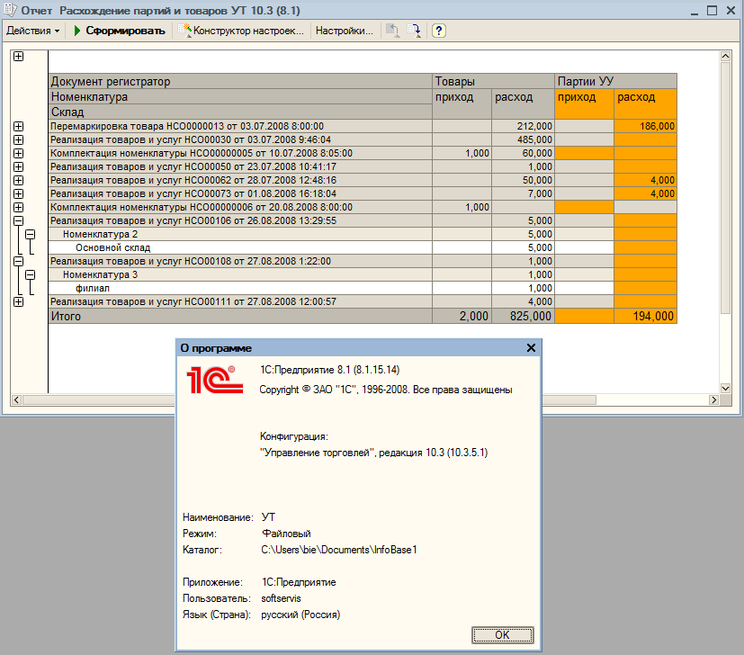Viewport: 744px width, 655px height.
Task: Open help with the question mark icon
Action: click(x=439, y=31)
